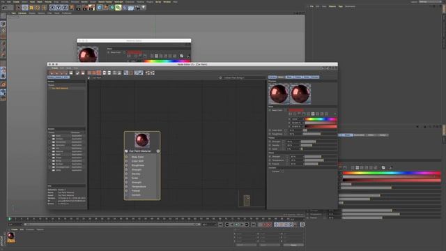The height and width of the screenshot is (251, 446).
Task: Click the Camera object icon
Action: (x=137, y=8)
